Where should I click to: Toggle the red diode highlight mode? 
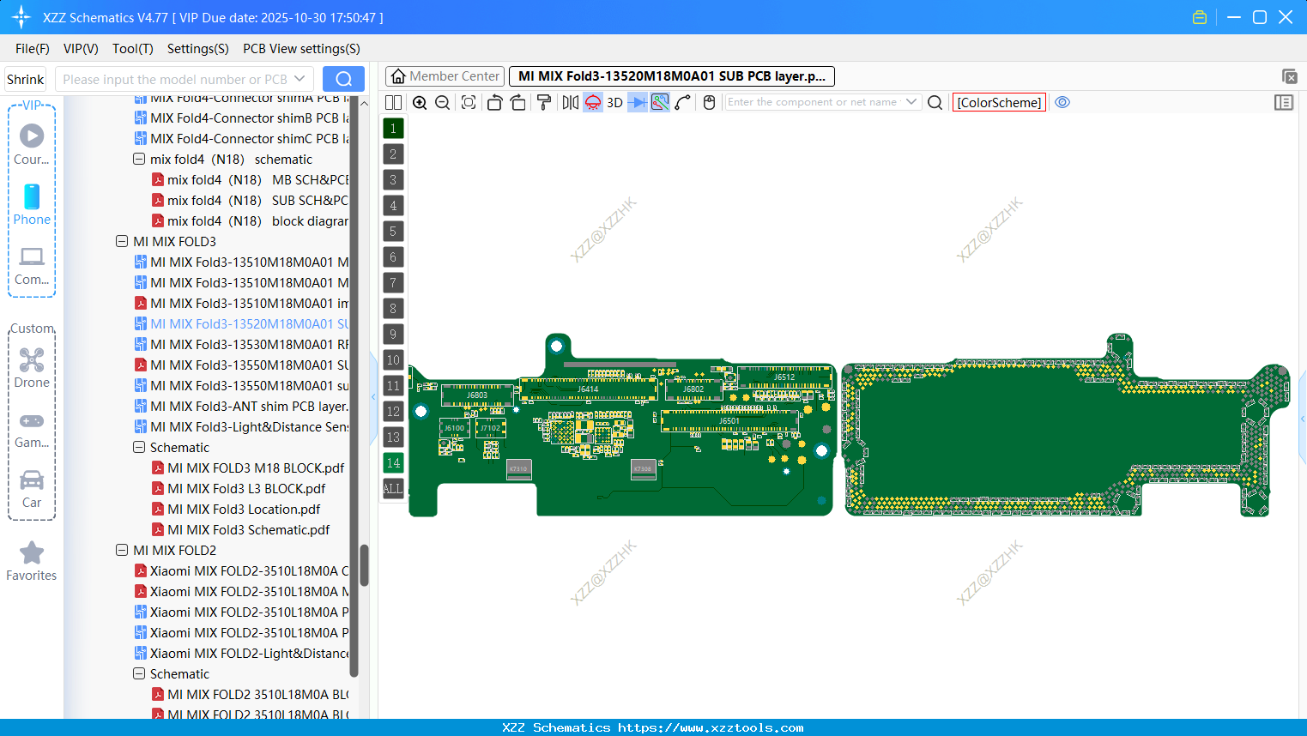(592, 102)
